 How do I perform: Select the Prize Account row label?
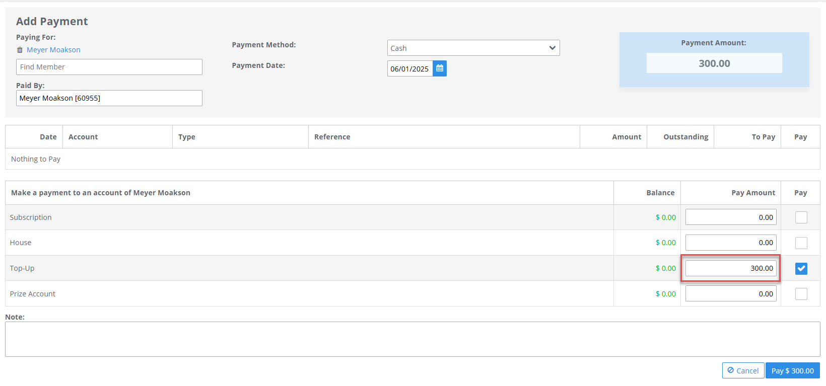[33, 294]
